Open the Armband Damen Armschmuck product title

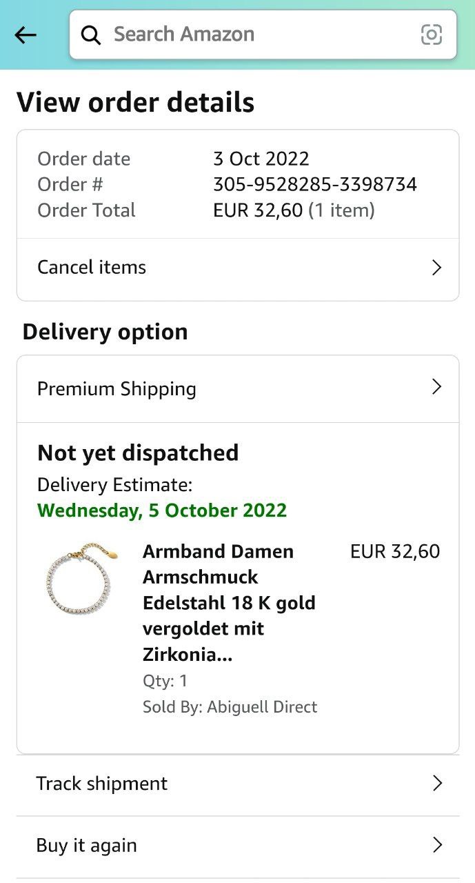click(x=229, y=603)
